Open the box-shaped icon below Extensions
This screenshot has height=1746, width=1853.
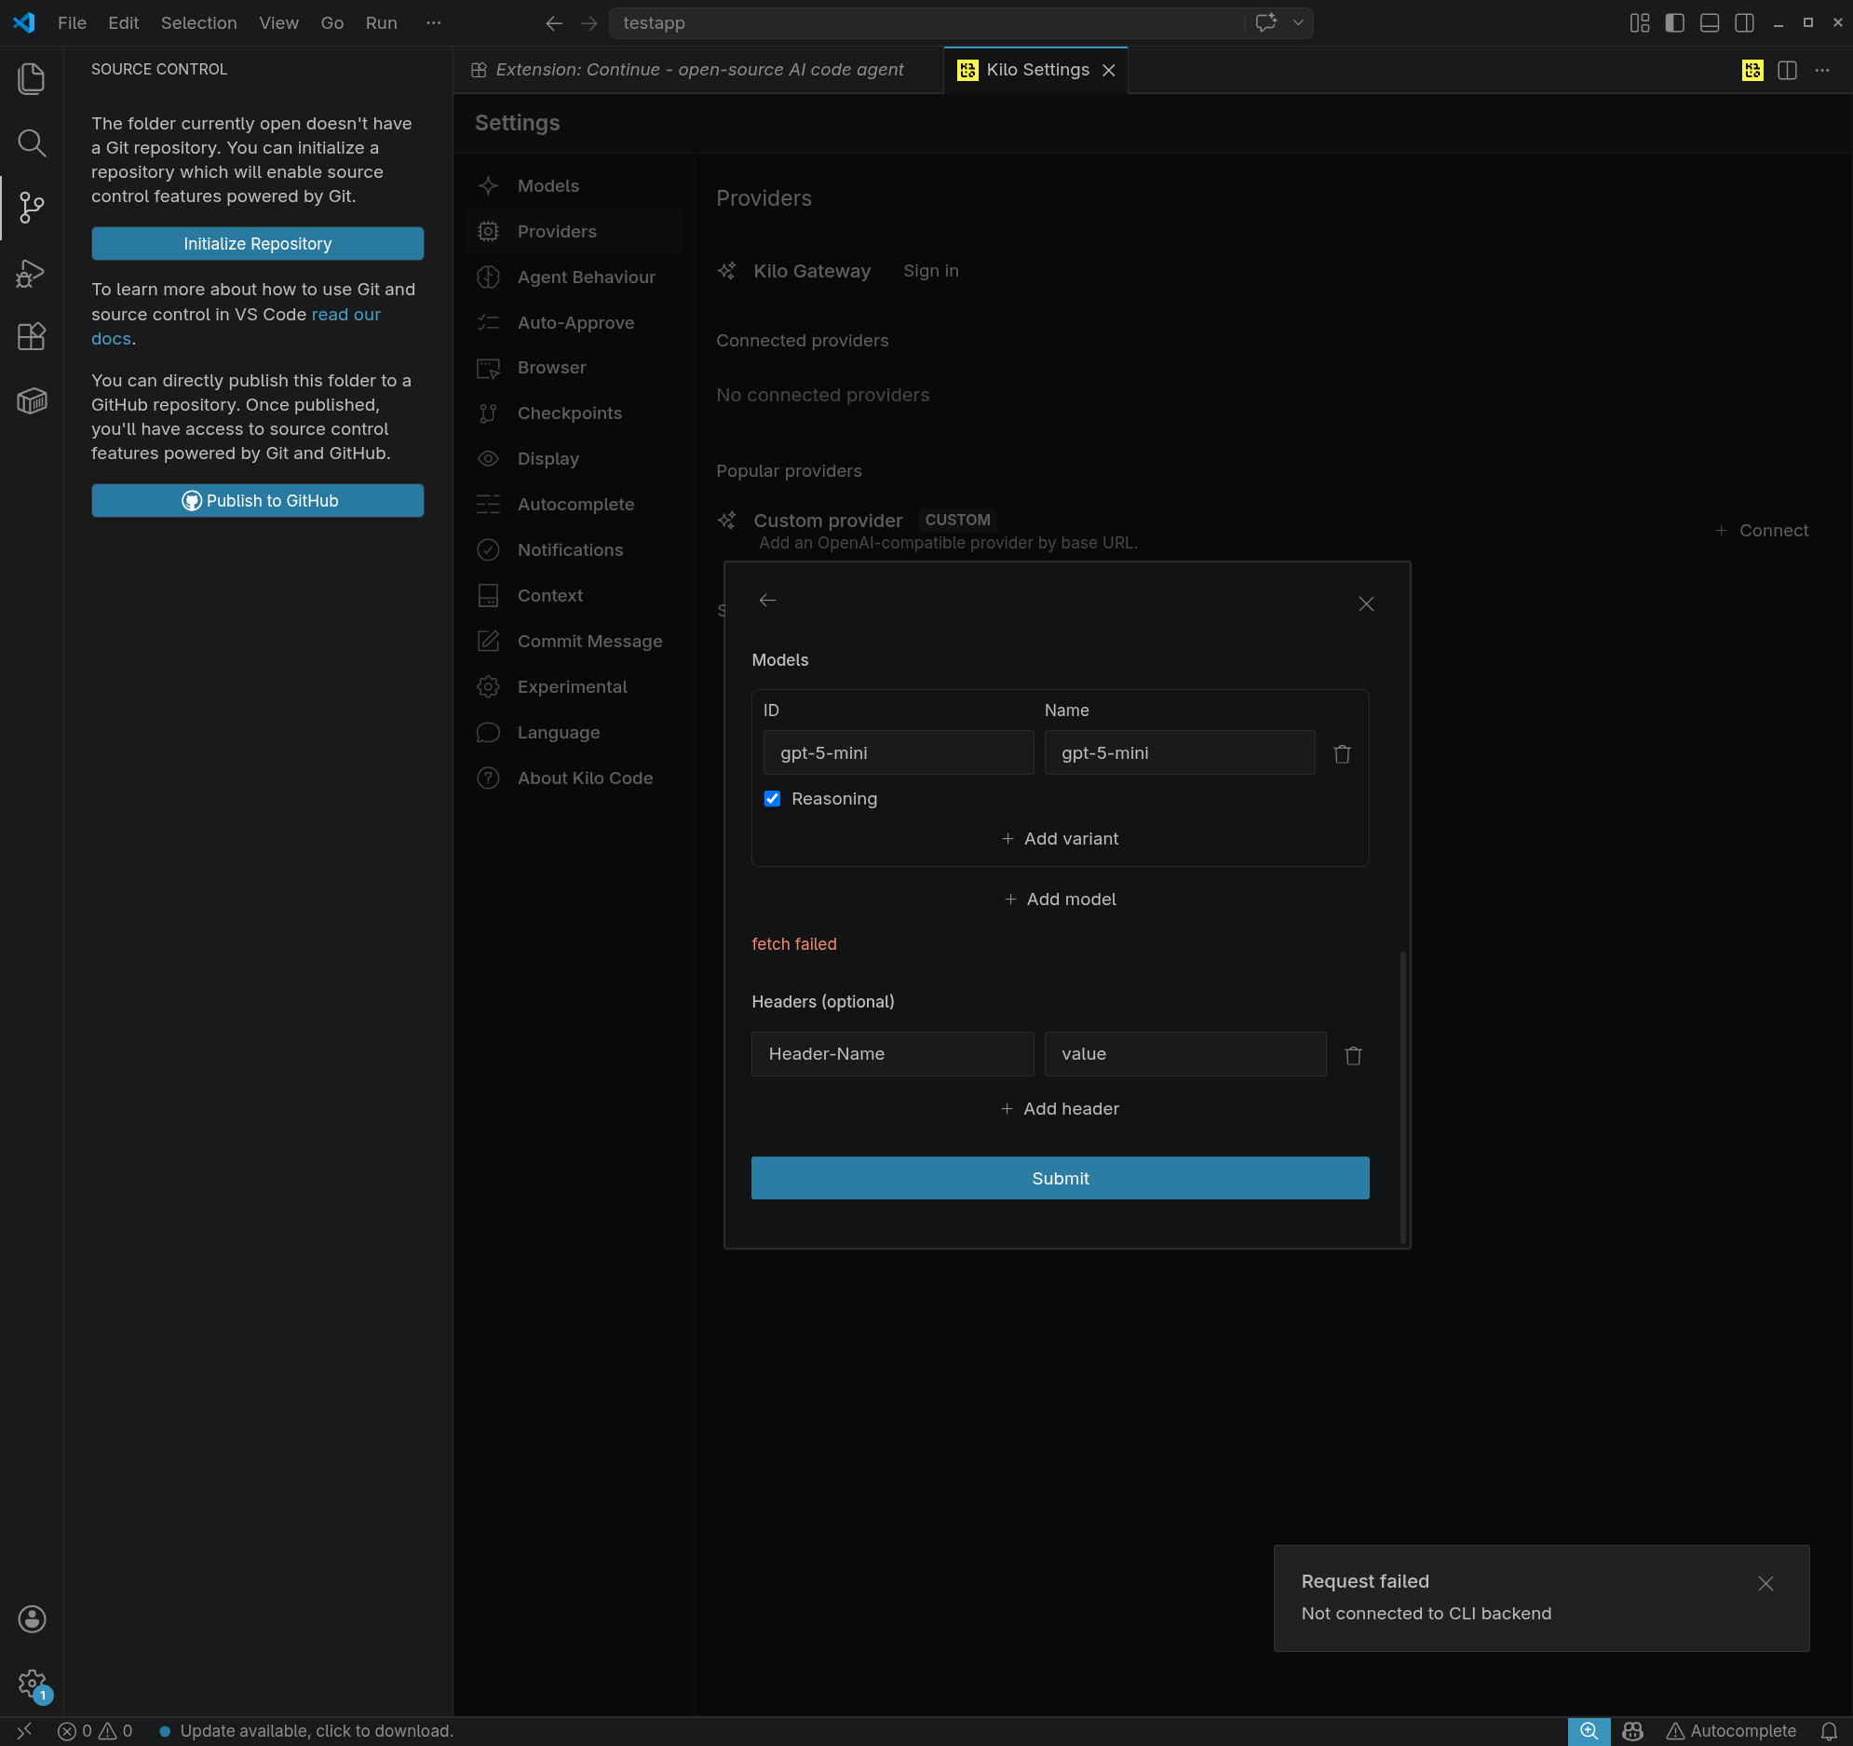(32, 400)
